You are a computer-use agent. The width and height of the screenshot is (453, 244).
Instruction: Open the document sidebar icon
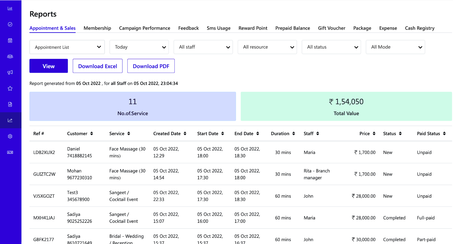pyautogui.click(x=10, y=104)
